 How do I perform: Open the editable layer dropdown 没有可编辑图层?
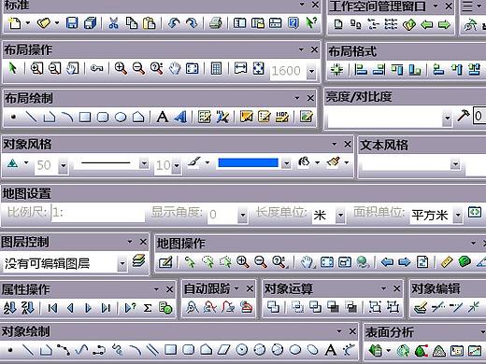[122, 263]
